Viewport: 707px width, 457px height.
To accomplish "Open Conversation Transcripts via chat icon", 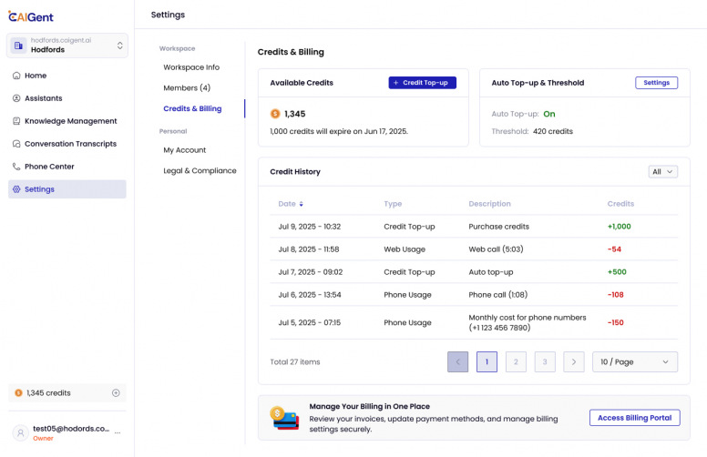I will tap(17, 144).
